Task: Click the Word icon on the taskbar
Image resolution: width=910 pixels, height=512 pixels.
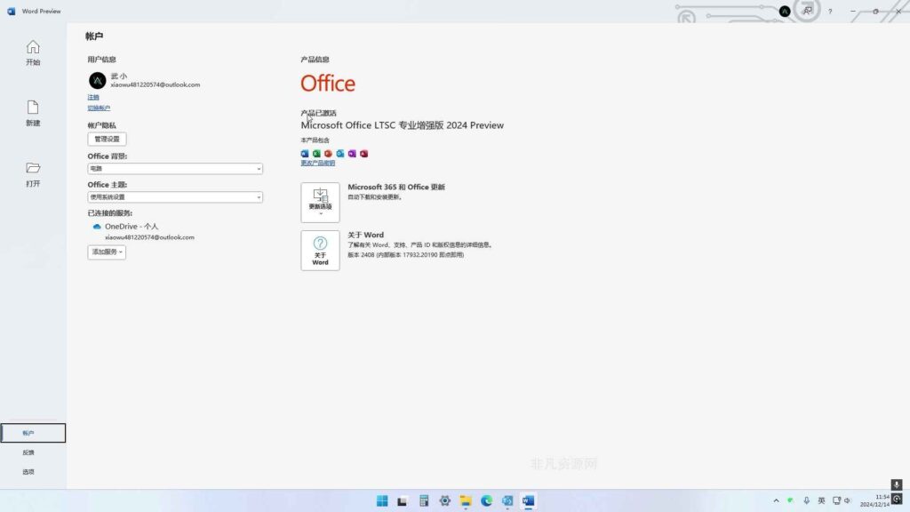Action: [528, 501]
